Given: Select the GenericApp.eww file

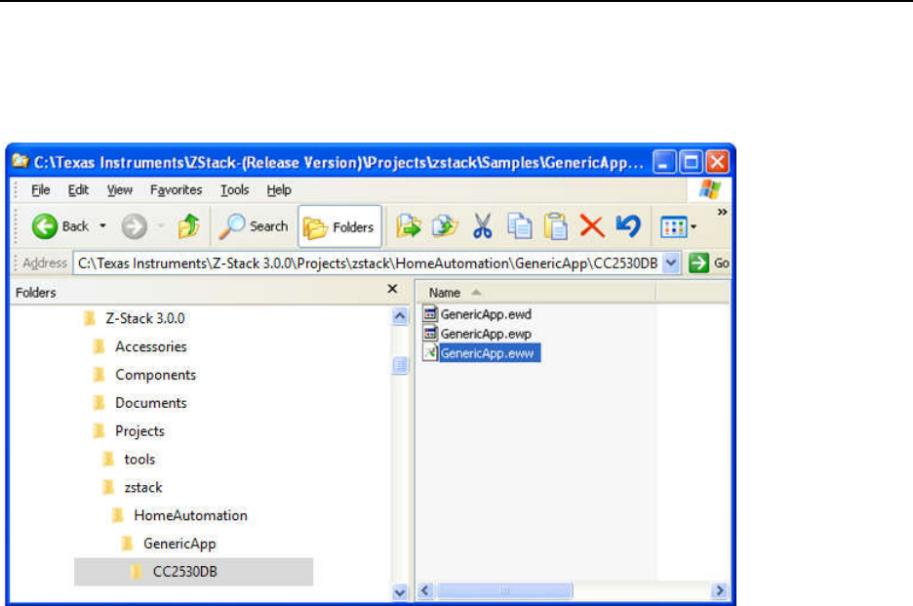Looking at the screenshot, I should click(x=481, y=353).
